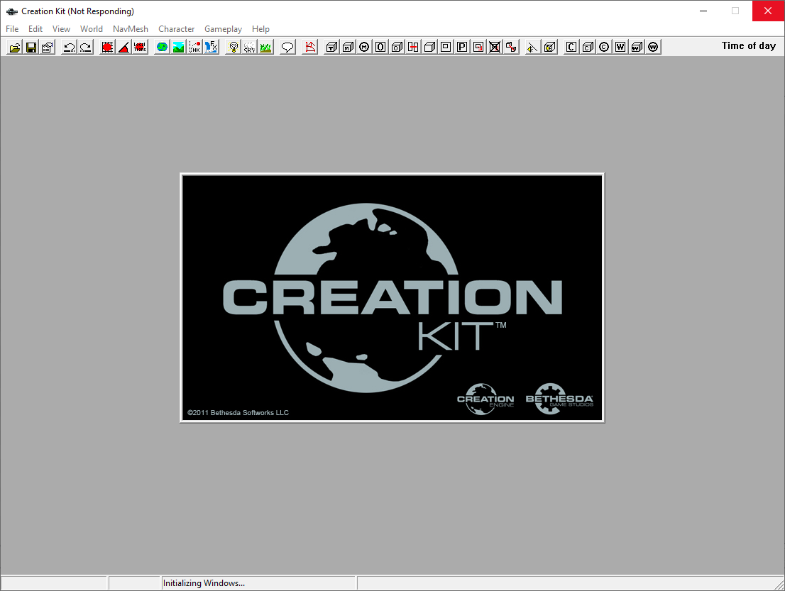
Task: Click the square C toolbar icon
Action: [x=571, y=47]
